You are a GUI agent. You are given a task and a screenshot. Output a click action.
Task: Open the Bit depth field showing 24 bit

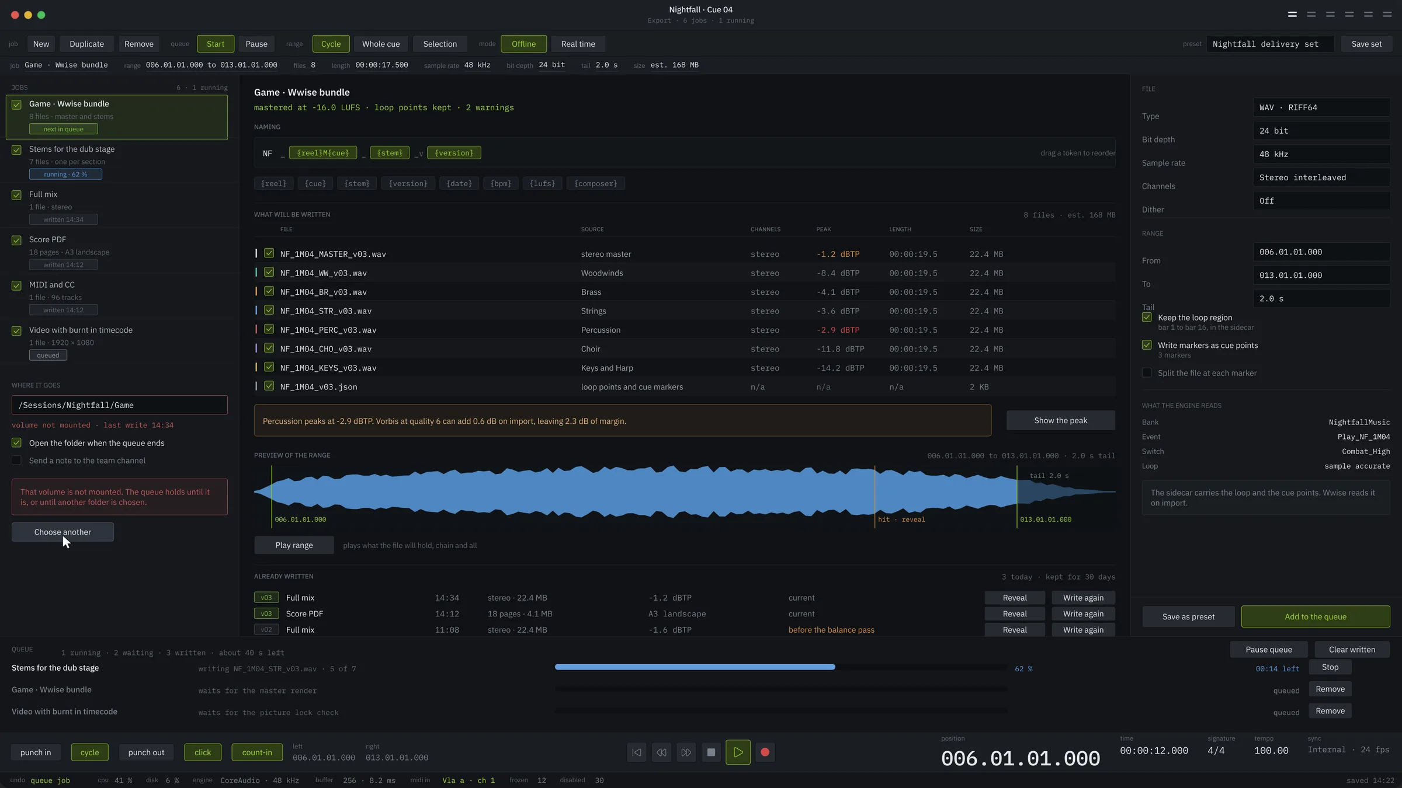tap(1321, 131)
